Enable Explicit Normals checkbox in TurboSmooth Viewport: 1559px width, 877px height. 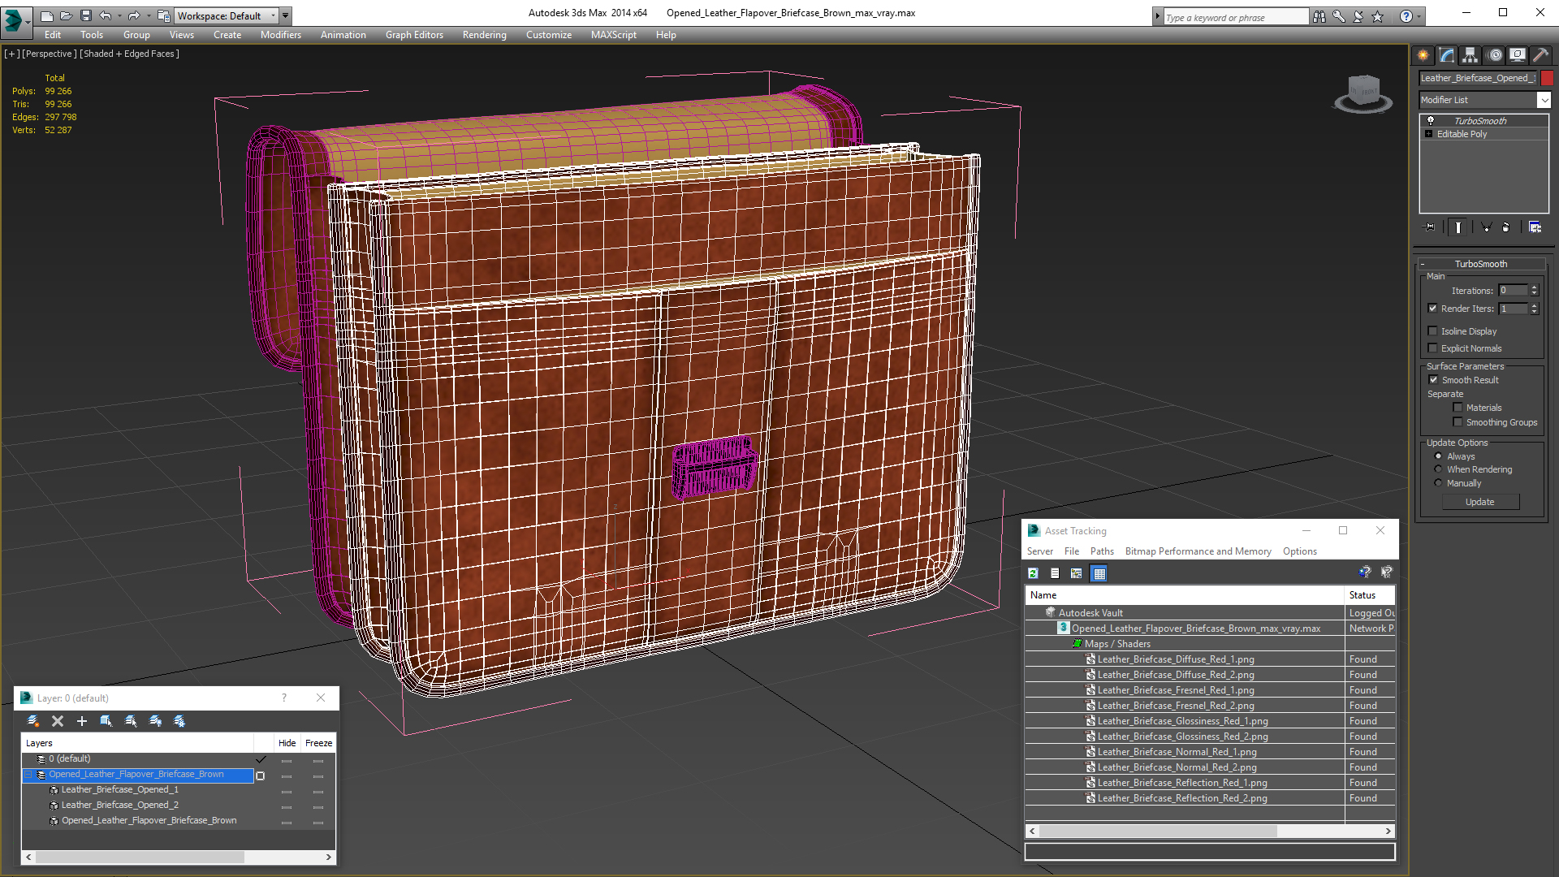point(1432,348)
